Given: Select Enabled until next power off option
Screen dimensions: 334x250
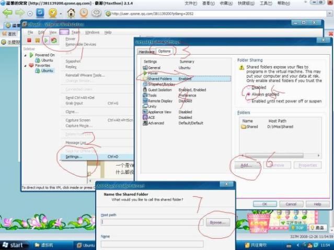Looking at the screenshot, I should [x=249, y=101].
